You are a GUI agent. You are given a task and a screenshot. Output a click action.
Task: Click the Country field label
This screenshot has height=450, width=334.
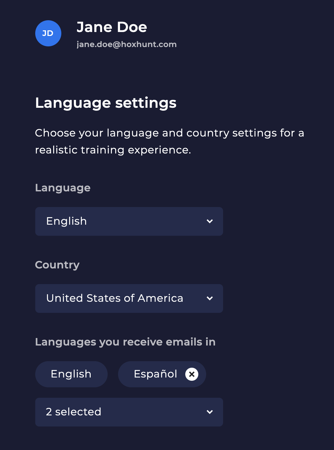[57, 265]
